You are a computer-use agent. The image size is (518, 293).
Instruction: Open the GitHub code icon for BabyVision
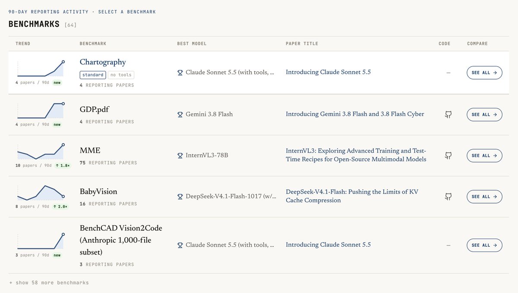coord(448,197)
